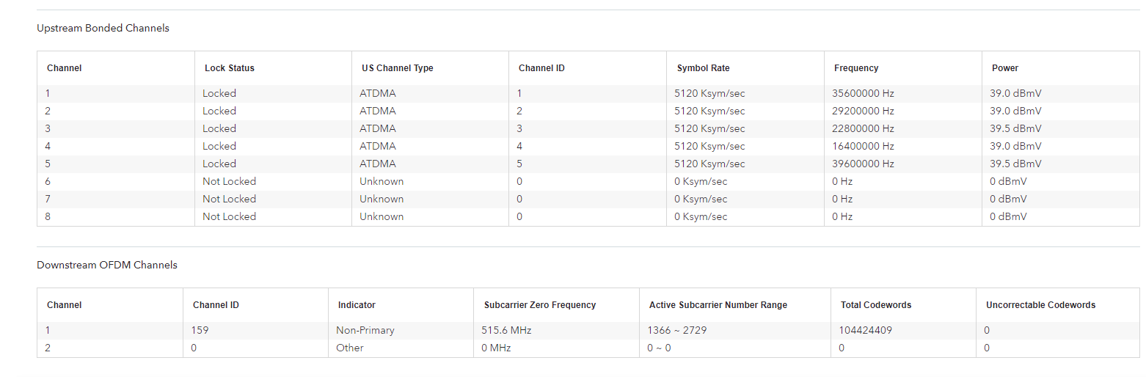Click Active Subcarrier Number Range header
Image resolution: width=1146 pixels, height=377 pixels.
[718, 305]
